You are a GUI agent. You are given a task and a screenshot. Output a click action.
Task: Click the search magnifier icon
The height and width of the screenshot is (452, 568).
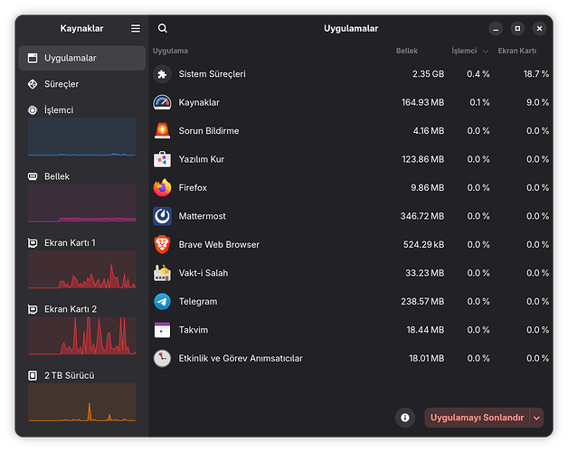coord(163,29)
